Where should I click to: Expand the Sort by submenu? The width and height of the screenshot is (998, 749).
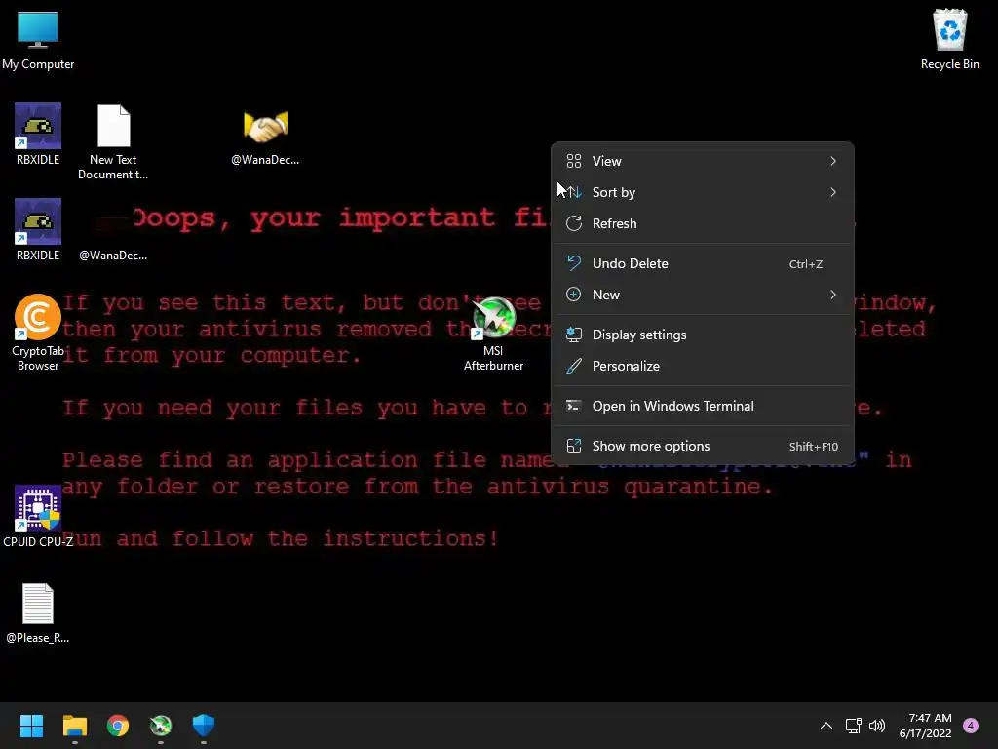[x=702, y=192]
